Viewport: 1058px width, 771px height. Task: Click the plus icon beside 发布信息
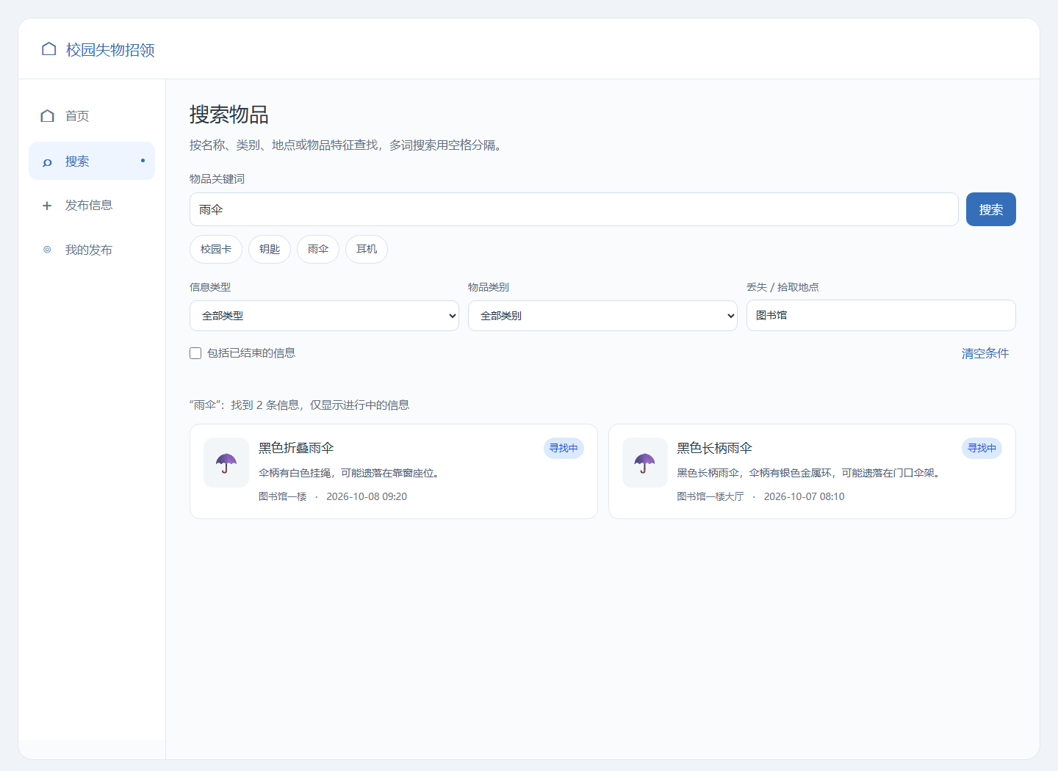click(47, 206)
